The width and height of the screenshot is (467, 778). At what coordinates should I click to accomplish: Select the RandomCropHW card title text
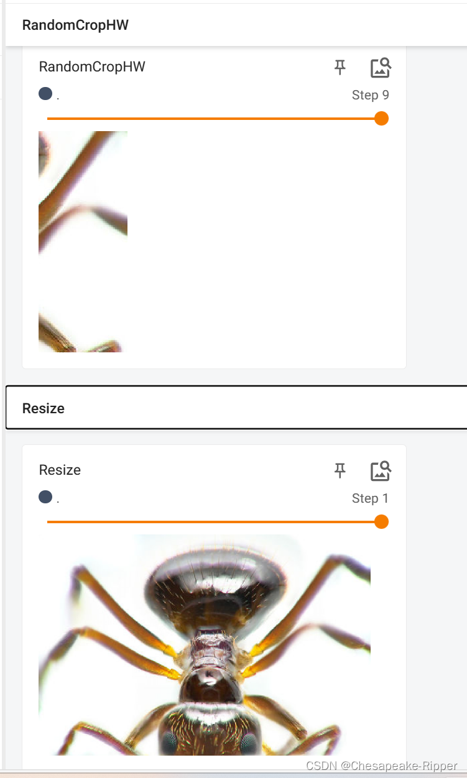click(x=92, y=66)
